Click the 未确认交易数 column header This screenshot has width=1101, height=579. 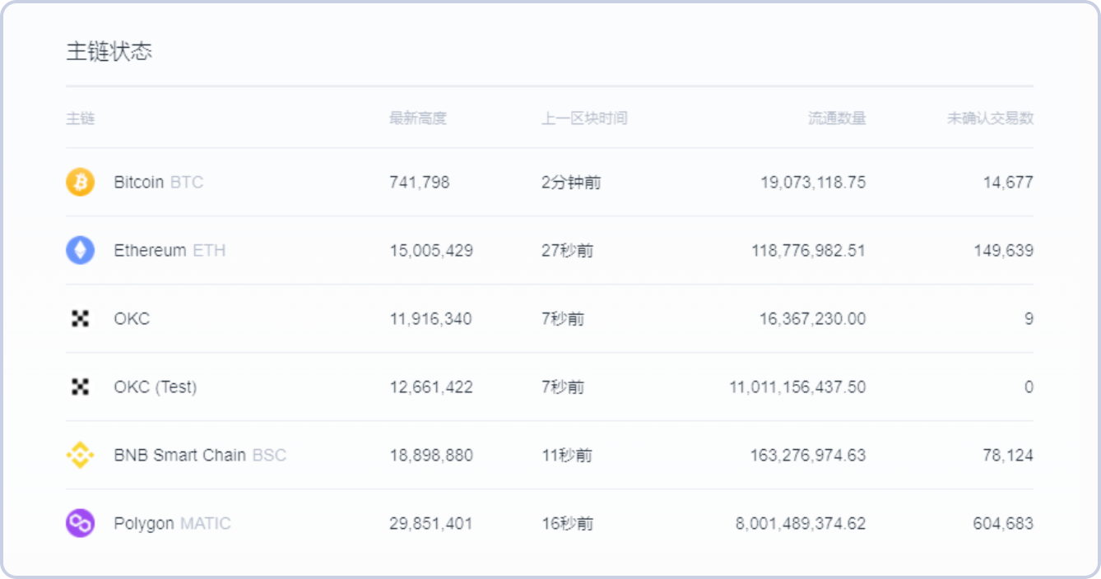tap(990, 118)
